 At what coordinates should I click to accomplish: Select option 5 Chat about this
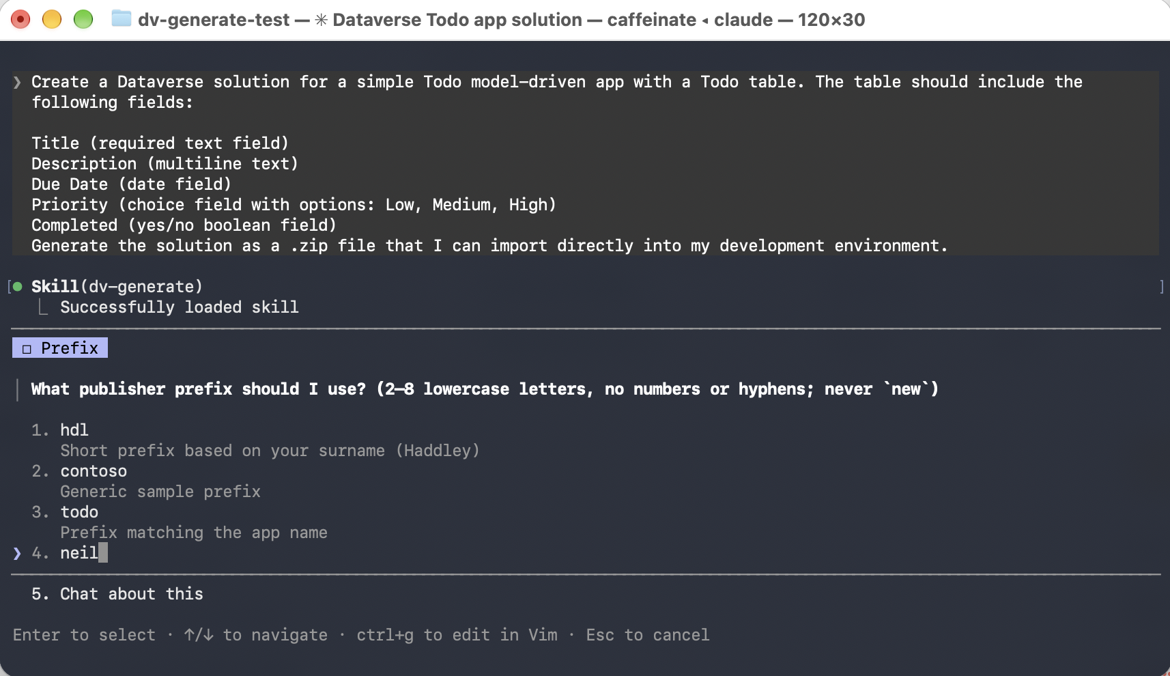(117, 594)
